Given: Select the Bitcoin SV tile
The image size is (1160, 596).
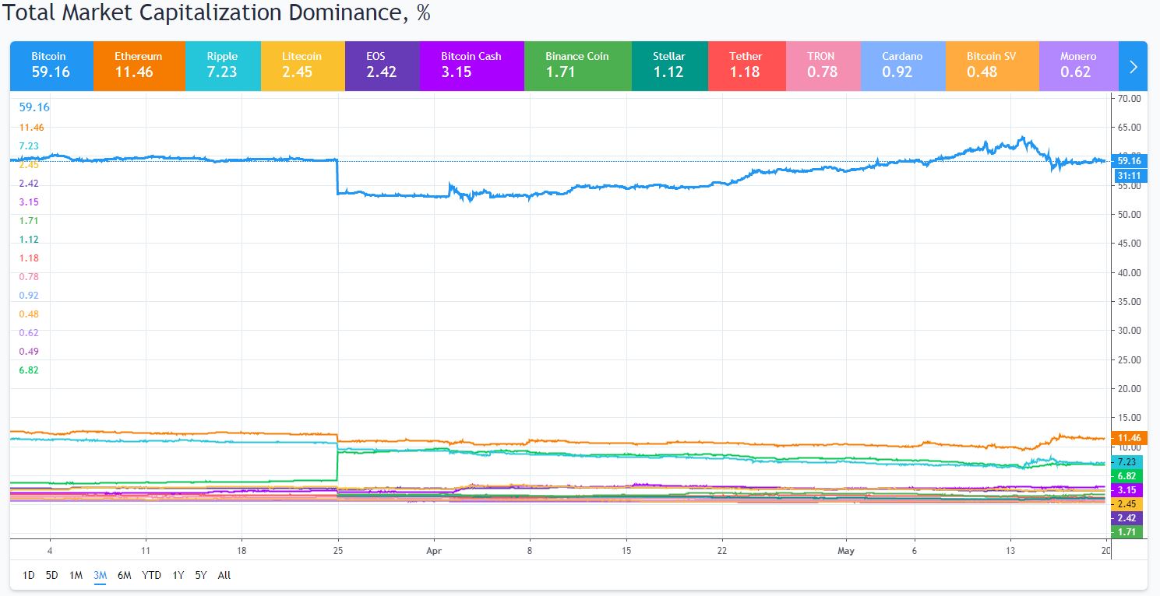Looking at the screenshot, I should [x=992, y=65].
